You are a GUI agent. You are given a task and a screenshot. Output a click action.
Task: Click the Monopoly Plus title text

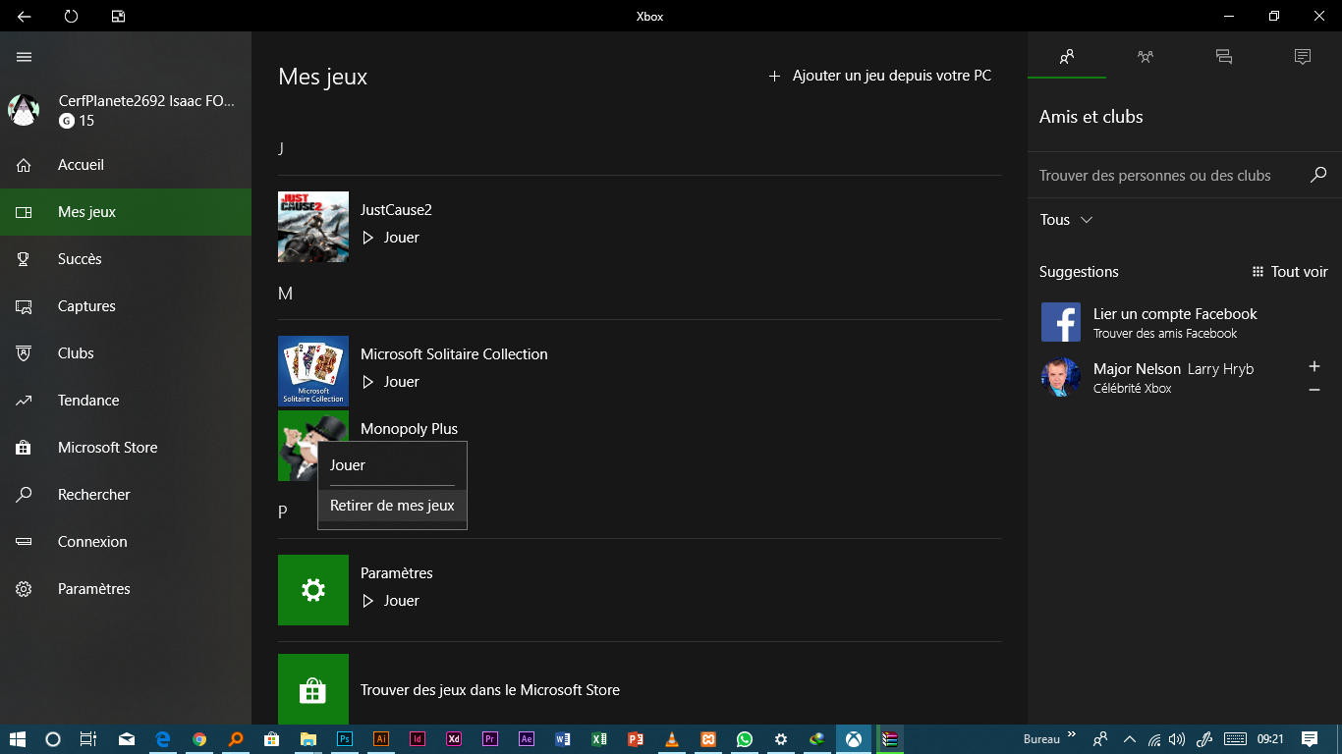coord(409,429)
